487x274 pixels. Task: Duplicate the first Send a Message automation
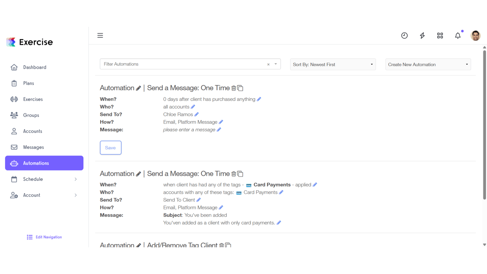(240, 88)
